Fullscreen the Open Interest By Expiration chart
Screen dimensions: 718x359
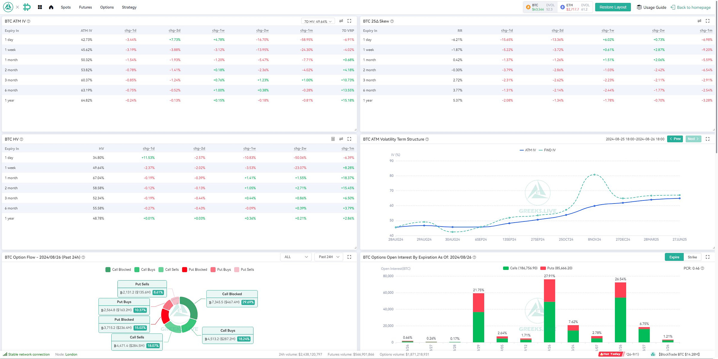pyautogui.click(x=708, y=257)
